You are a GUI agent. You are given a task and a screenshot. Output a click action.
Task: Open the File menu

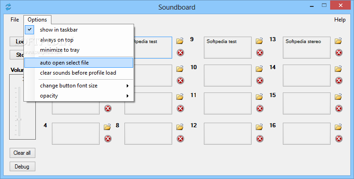coord(15,20)
